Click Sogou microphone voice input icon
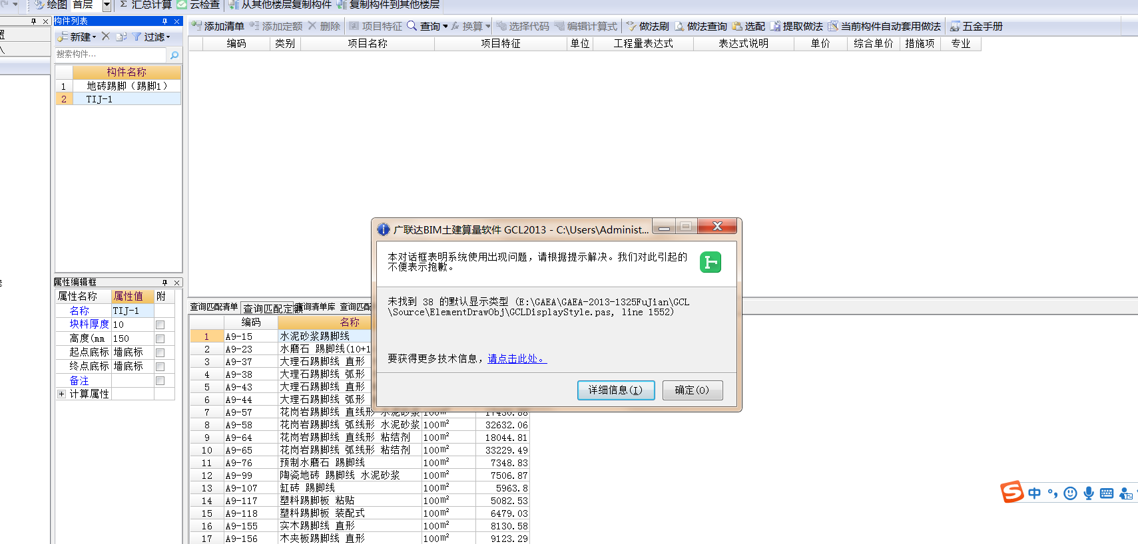 click(1089, 493)
